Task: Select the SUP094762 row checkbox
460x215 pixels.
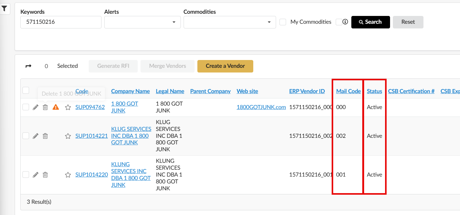Action: tap(26, 107)
